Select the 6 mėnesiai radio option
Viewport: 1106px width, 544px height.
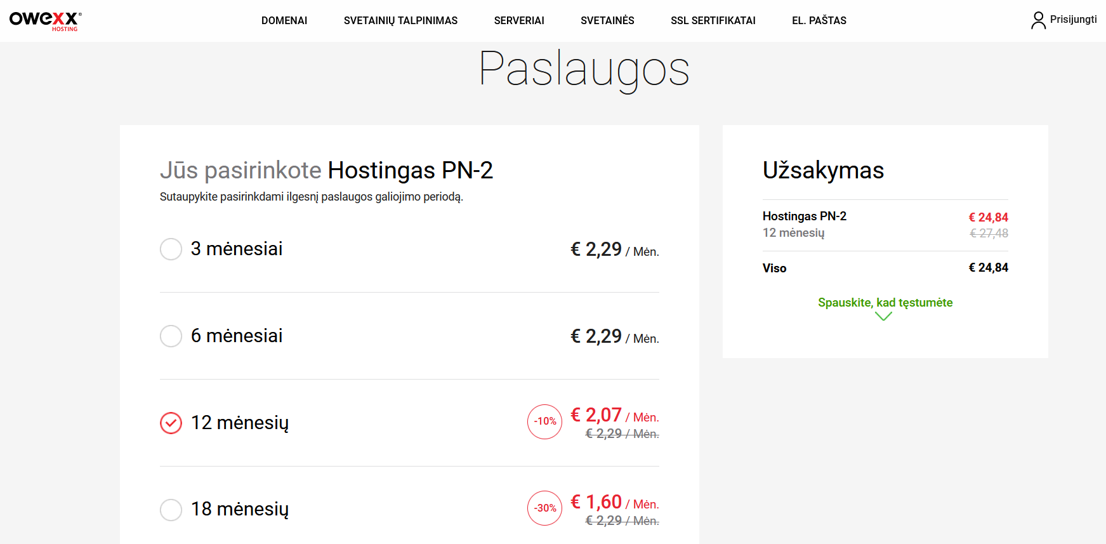click(x=171, y=336)
